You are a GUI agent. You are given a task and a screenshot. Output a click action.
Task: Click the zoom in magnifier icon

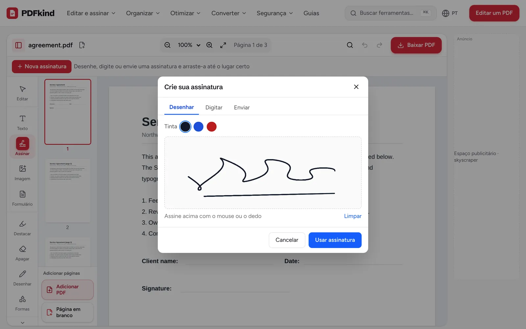[x=209, y=45]
